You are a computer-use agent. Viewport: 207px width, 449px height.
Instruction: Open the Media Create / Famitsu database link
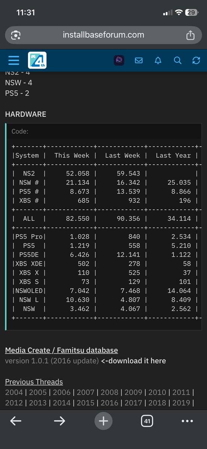point(62,350)
